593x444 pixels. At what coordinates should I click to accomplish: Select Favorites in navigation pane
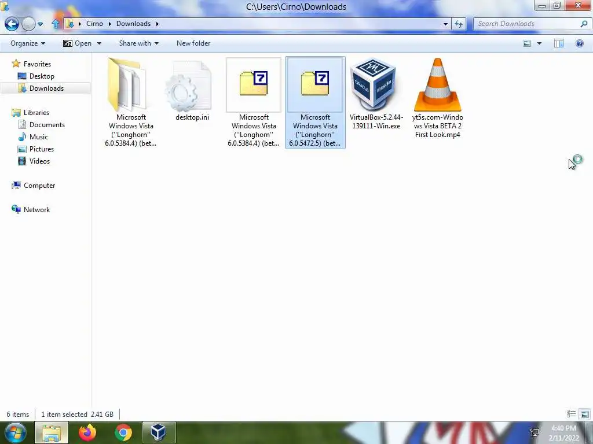(x=37, y=64)
